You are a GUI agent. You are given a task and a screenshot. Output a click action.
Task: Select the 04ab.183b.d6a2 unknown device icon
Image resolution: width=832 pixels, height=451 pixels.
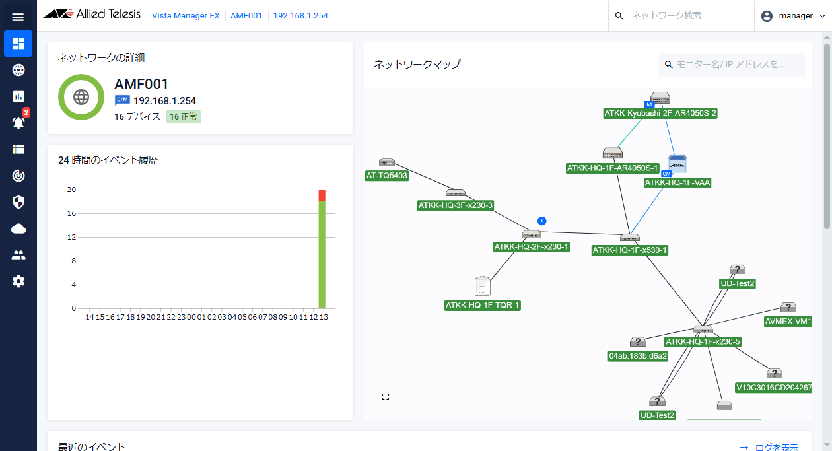638,342
